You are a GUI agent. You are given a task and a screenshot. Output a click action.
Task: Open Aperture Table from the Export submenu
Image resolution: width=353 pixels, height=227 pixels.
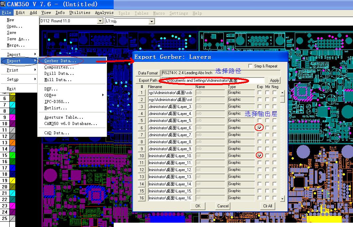(x=64, y=117)
